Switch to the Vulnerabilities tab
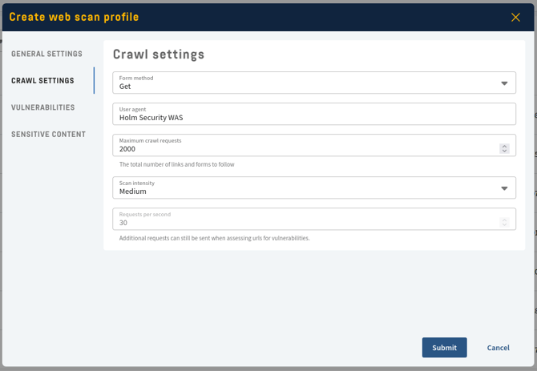The width and height of the screenshot is (537, 371). tap(43, 107)
